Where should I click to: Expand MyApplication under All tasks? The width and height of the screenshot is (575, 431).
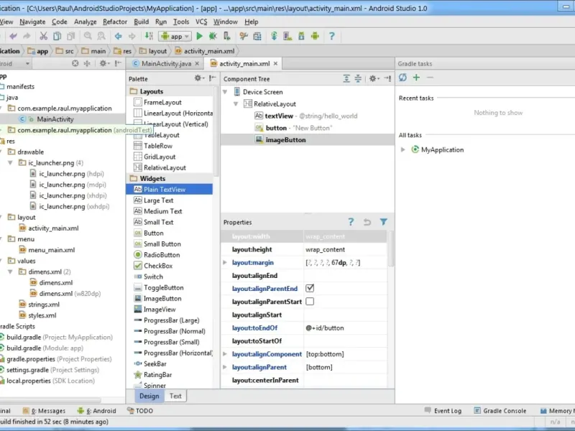click(x=403, y=150)
